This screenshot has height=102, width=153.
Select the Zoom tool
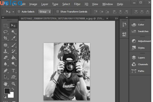tap(14, 84)
